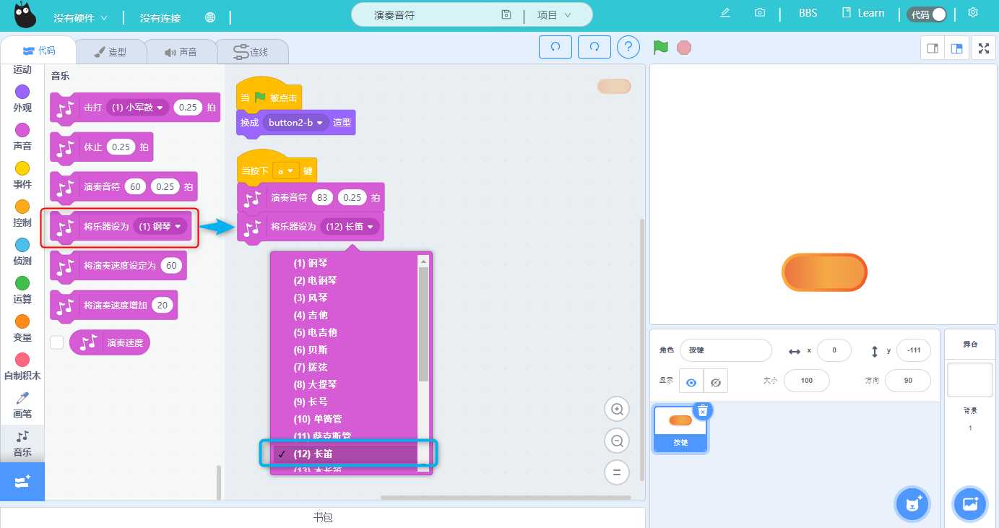Switch to large stage layout
Image resolution: width=999 pixels, height=528 pixels.
956,48
